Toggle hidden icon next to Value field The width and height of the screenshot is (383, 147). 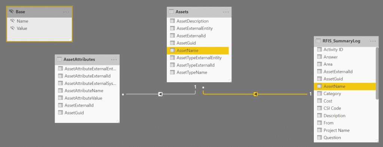12,28
